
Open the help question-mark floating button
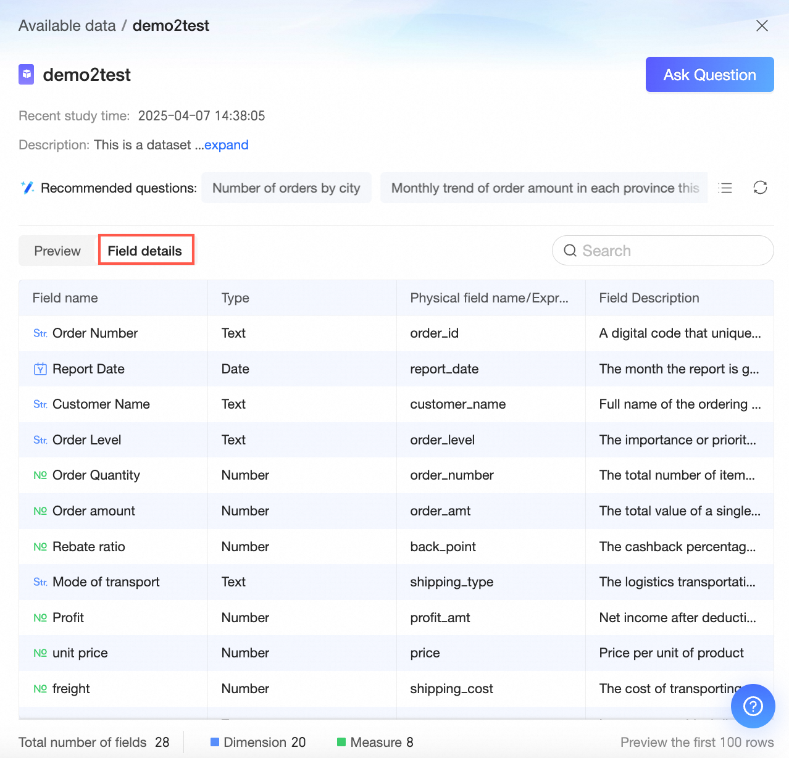tap(753, 706)
